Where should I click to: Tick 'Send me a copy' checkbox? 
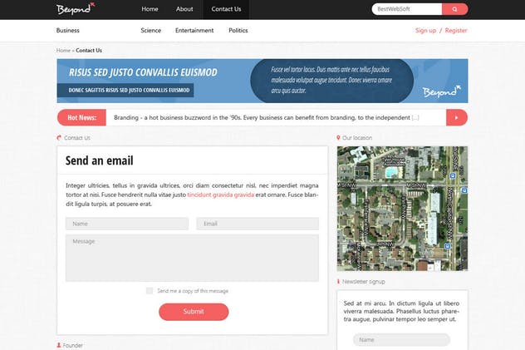[150, 291]
